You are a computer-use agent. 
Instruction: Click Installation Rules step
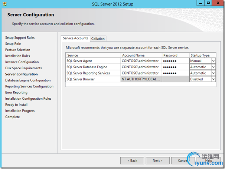17,56
